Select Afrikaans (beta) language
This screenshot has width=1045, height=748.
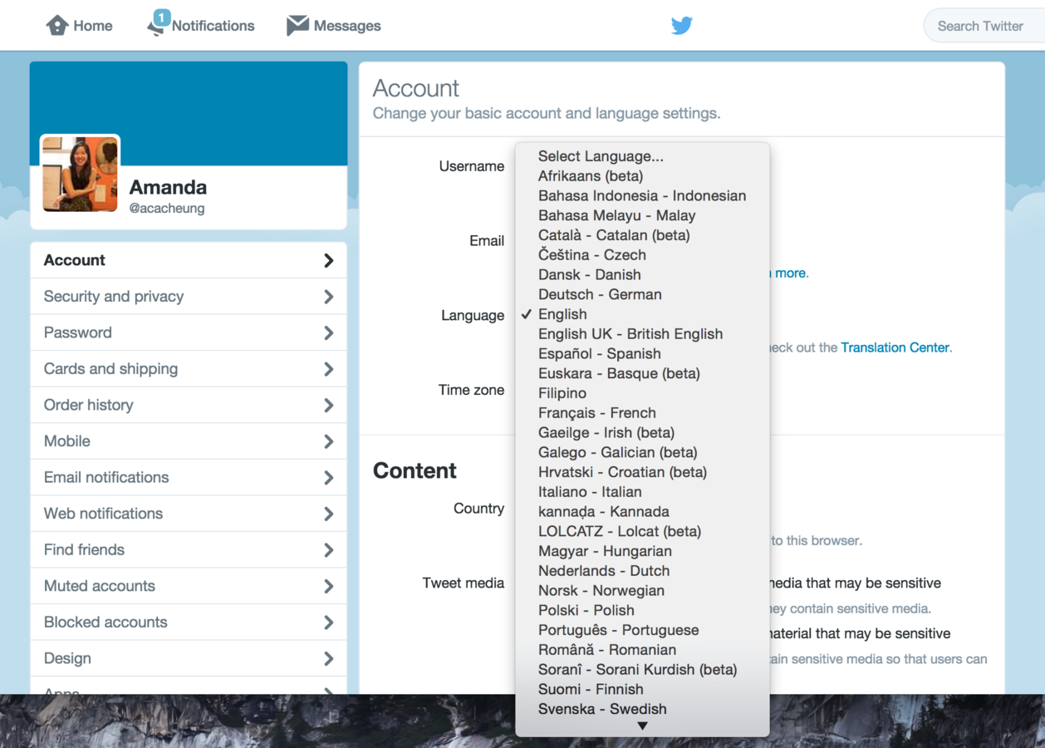tap(642, 176)
